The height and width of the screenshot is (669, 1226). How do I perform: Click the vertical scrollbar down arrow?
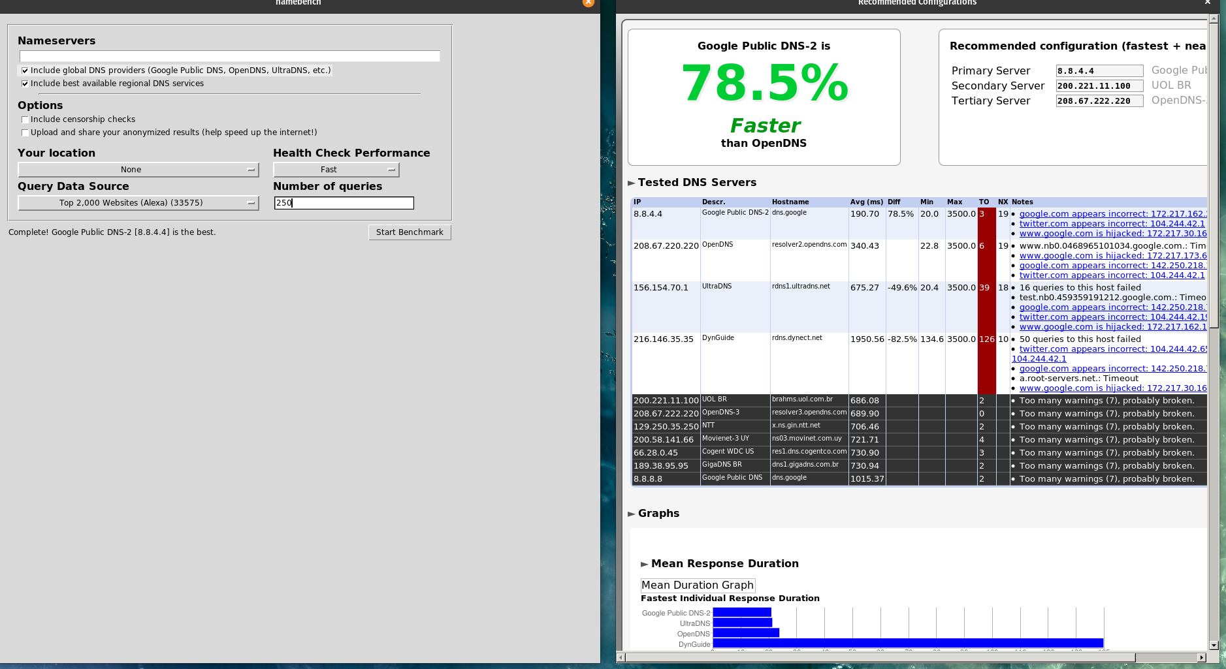[1214, 645]
